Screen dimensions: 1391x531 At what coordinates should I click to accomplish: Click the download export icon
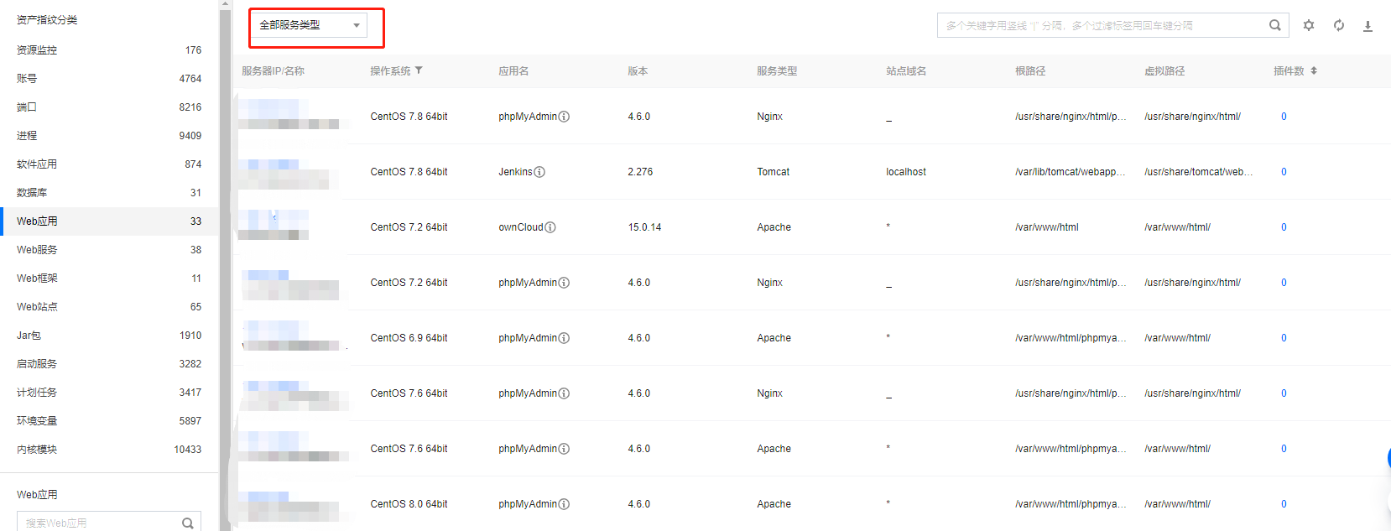[1368, 26]
